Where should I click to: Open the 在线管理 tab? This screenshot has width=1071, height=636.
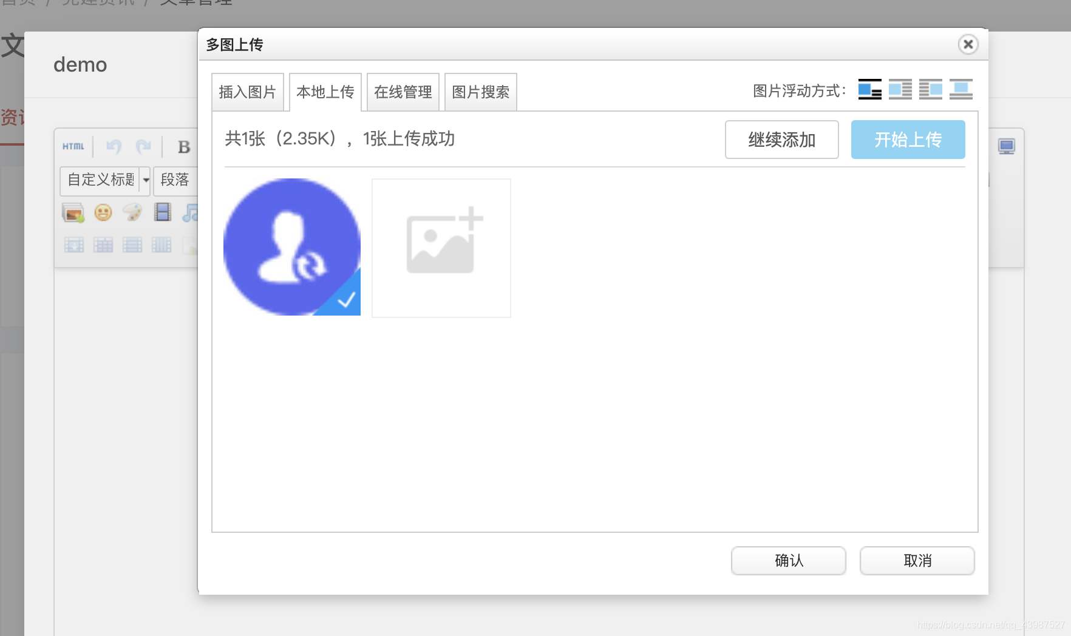403,92
